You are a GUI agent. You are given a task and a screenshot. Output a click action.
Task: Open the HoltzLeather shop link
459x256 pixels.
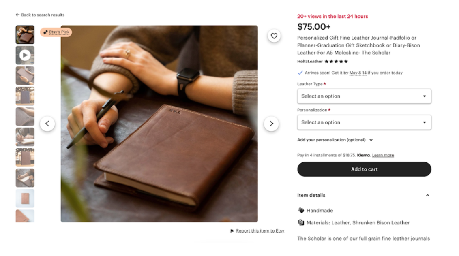click(310, 62)
